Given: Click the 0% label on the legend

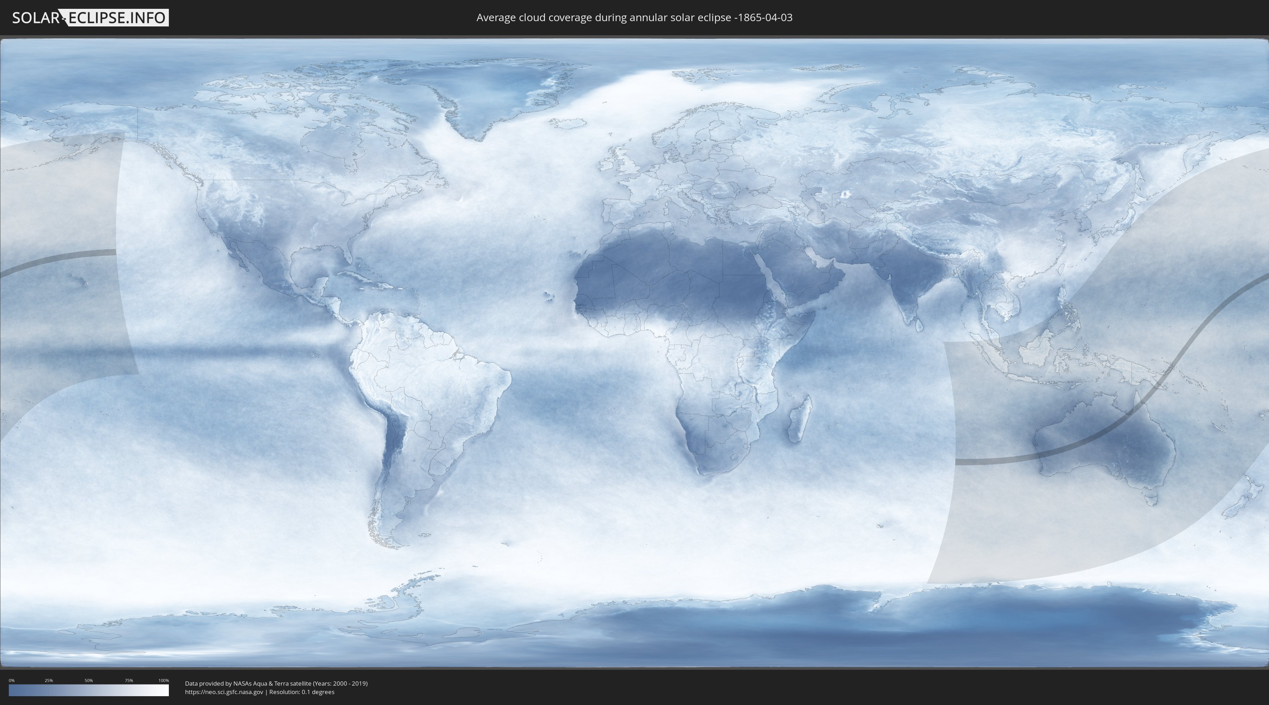Looking at the screenshot, I should [12, 680].
